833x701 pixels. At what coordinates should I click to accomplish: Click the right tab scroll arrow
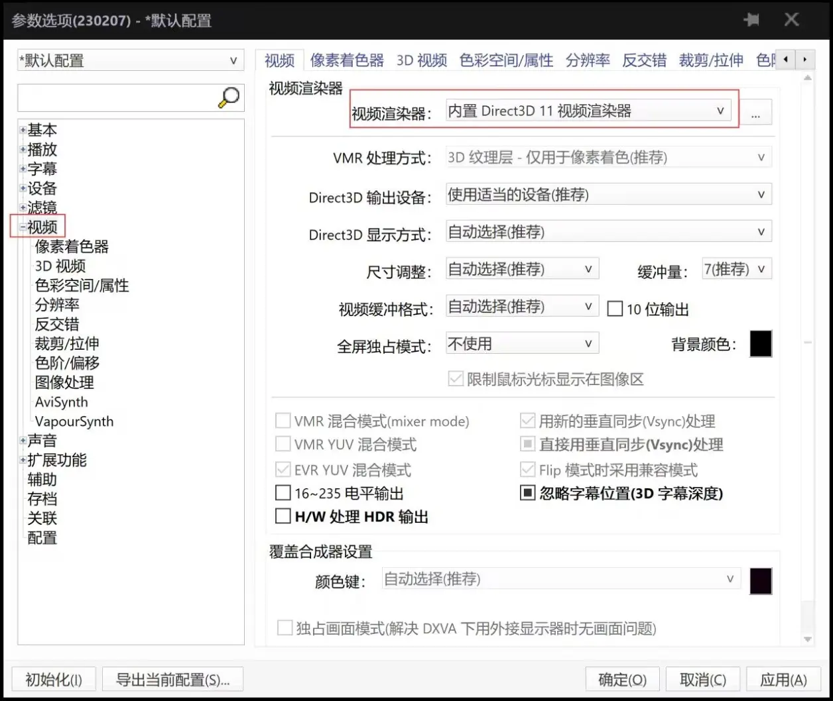coord(805,59)
